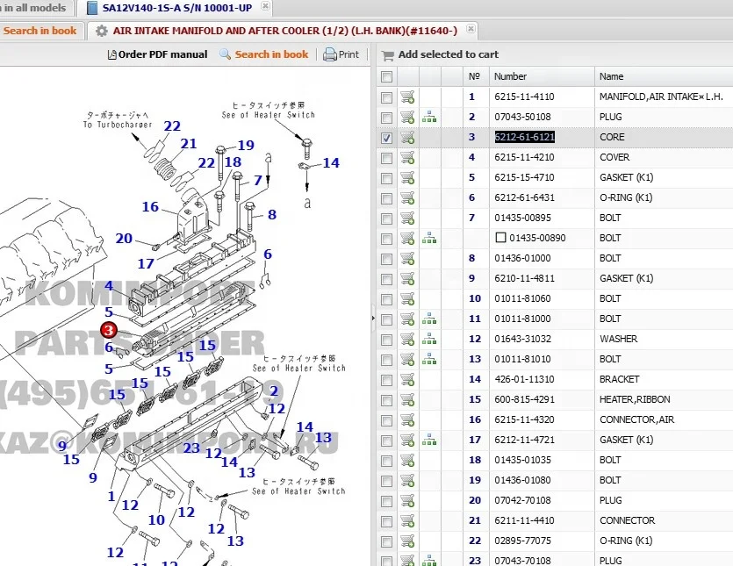Check the PLUG 07042-70108 row checkbox
The image size is (733, 566).
[386, 501]
